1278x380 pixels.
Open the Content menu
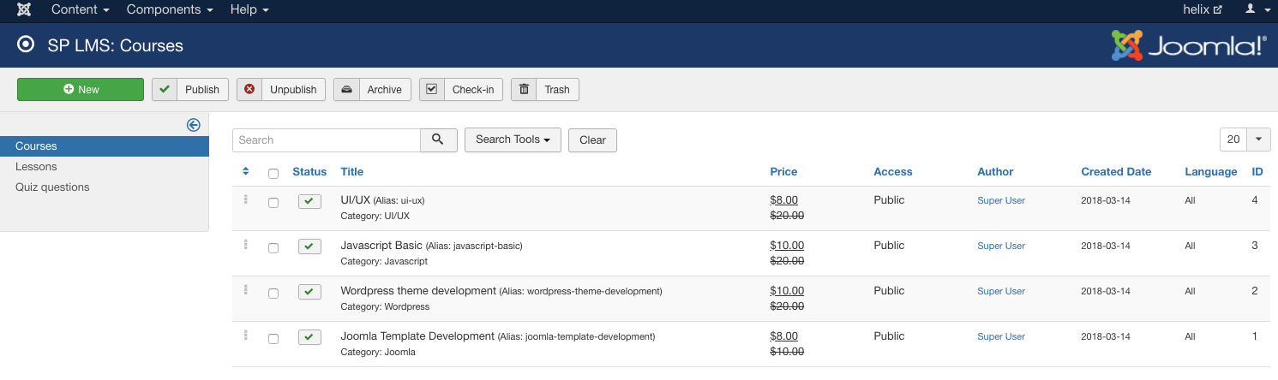point(81,9)
